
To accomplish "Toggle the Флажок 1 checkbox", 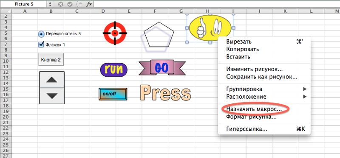I will [x=41, y=44].
